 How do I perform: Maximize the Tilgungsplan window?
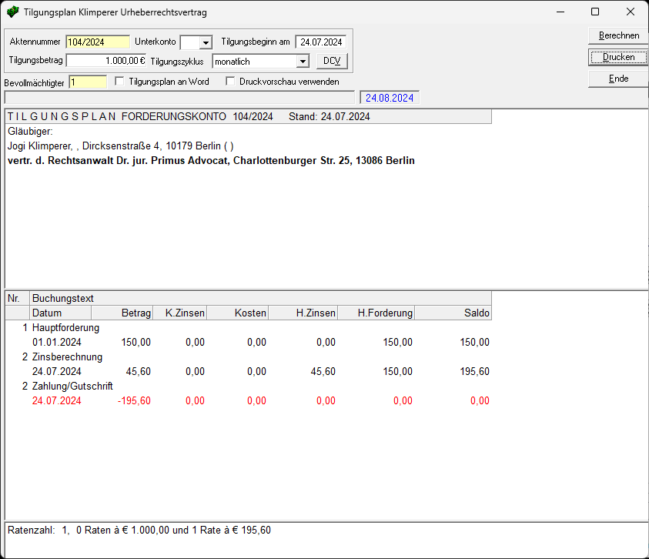[x=595, y=12]
